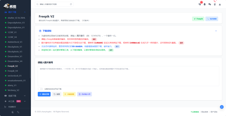The width and height of the screenshot is (226, 116).
Task: Expand the 视频下载 sidebar section
Action: [x=25, y=96]
